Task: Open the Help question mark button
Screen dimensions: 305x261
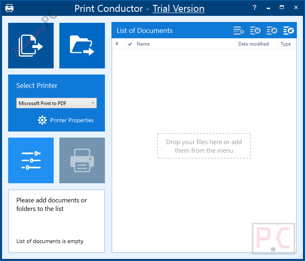Action: point(255,8)
